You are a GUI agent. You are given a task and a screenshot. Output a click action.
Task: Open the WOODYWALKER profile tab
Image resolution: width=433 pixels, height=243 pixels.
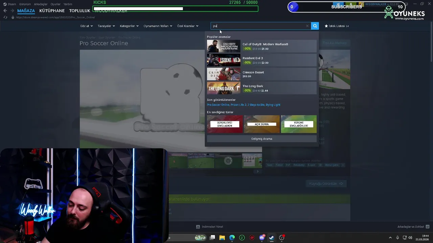pyautogui.click(x=111, y=11)
